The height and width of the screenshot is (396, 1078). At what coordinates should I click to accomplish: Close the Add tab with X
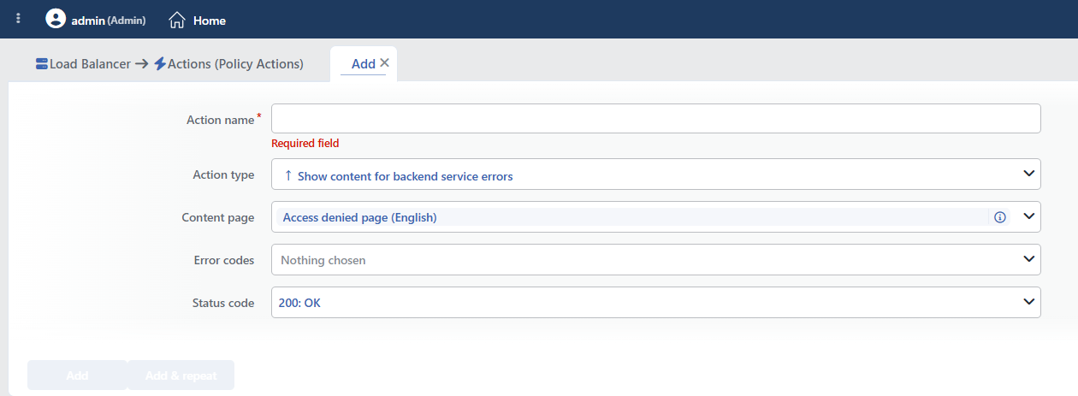pyautogui.click(x=384, y=62)
